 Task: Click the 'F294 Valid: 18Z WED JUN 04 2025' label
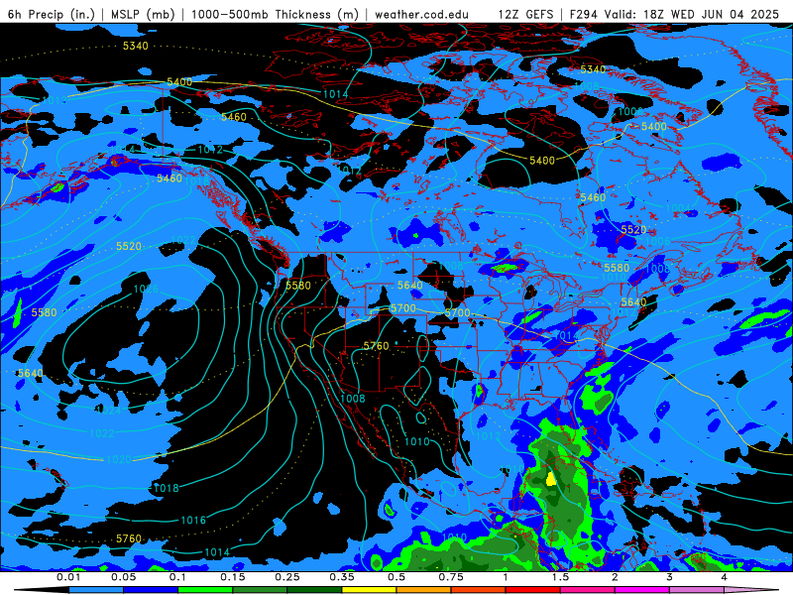click(674, 14)
